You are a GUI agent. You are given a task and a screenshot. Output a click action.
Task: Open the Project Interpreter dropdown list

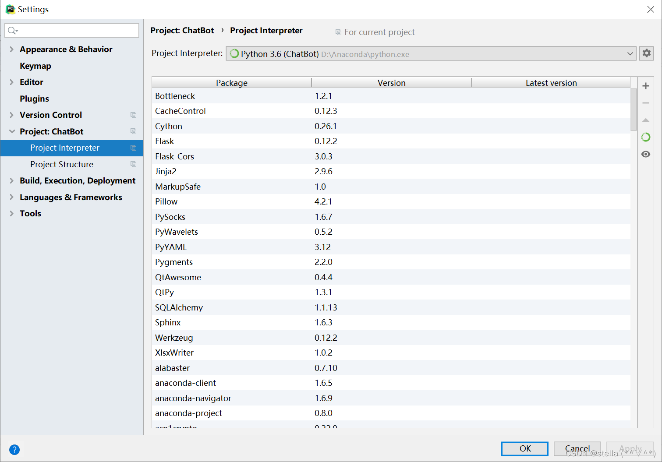(x=630, y=53)
